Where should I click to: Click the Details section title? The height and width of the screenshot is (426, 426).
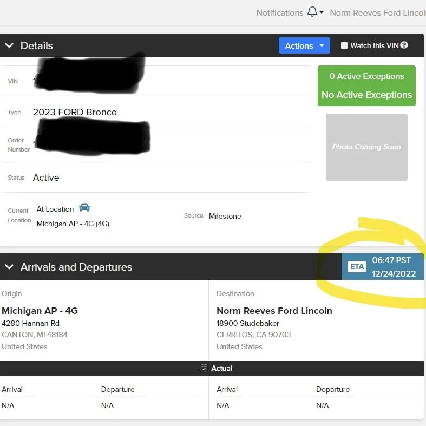coord(37,45)
